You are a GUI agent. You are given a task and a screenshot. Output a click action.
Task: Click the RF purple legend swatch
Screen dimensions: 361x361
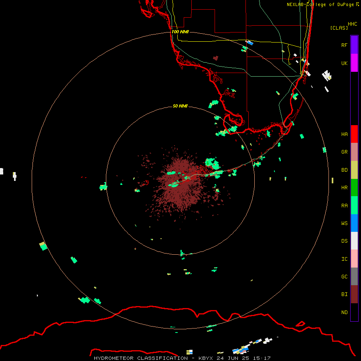pyautogui.click(x=354, y=45)
